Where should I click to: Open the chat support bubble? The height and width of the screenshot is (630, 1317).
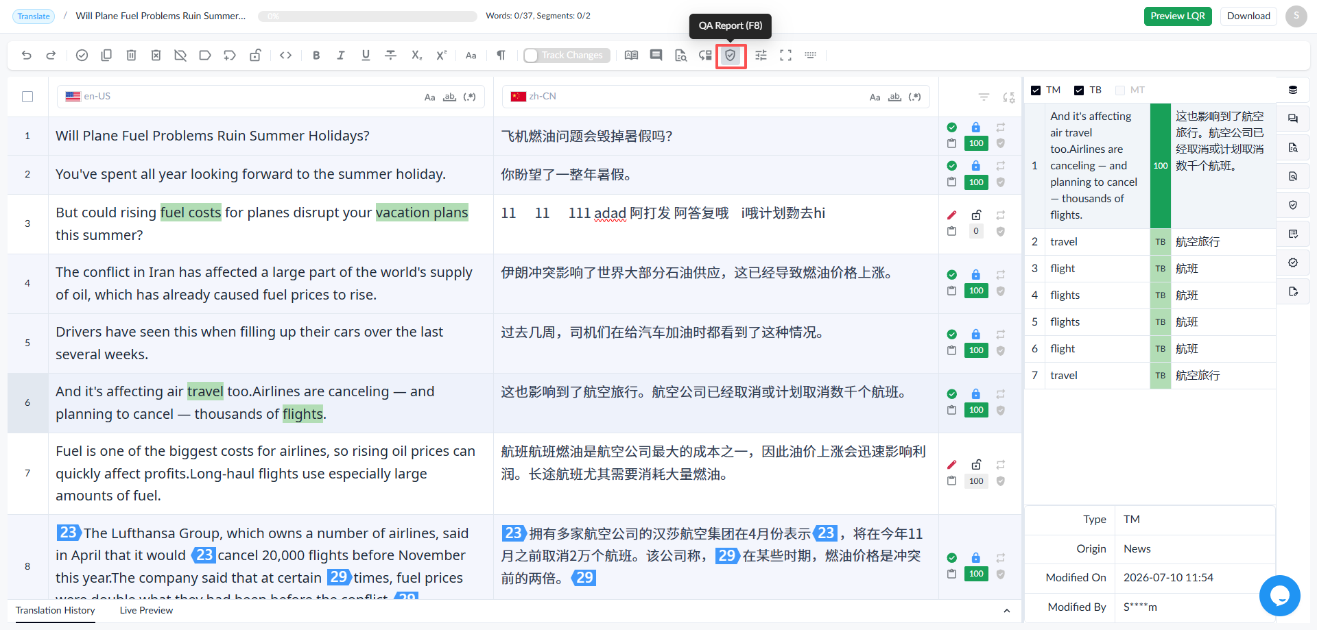(x=1279, y=596)
